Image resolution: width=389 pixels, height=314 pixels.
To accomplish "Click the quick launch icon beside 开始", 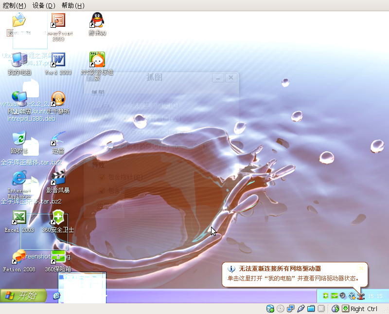I will [56, 296].
